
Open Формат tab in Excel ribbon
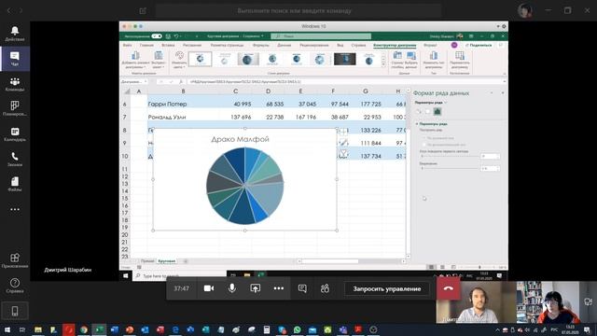click(x=430, y=45)
